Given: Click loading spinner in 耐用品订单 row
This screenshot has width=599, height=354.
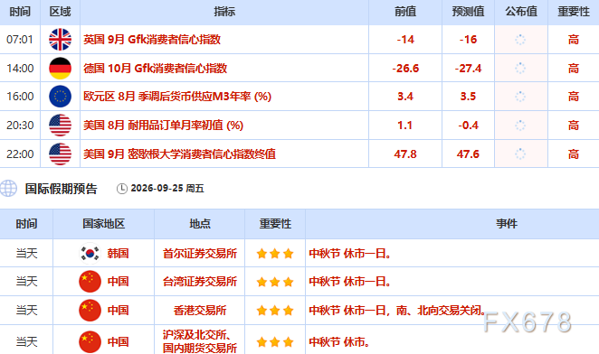Looking at the screenshot, I should 520,126.
